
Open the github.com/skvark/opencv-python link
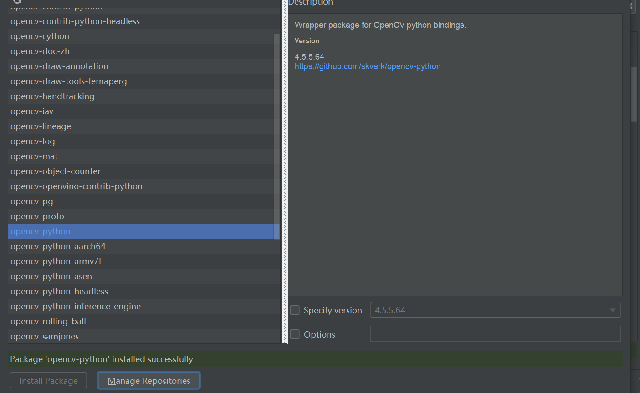[x=368, y=66]
